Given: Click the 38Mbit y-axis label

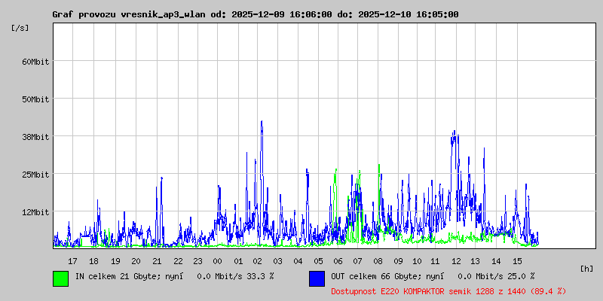Looking at the screenshot, I should click(35, 137).
